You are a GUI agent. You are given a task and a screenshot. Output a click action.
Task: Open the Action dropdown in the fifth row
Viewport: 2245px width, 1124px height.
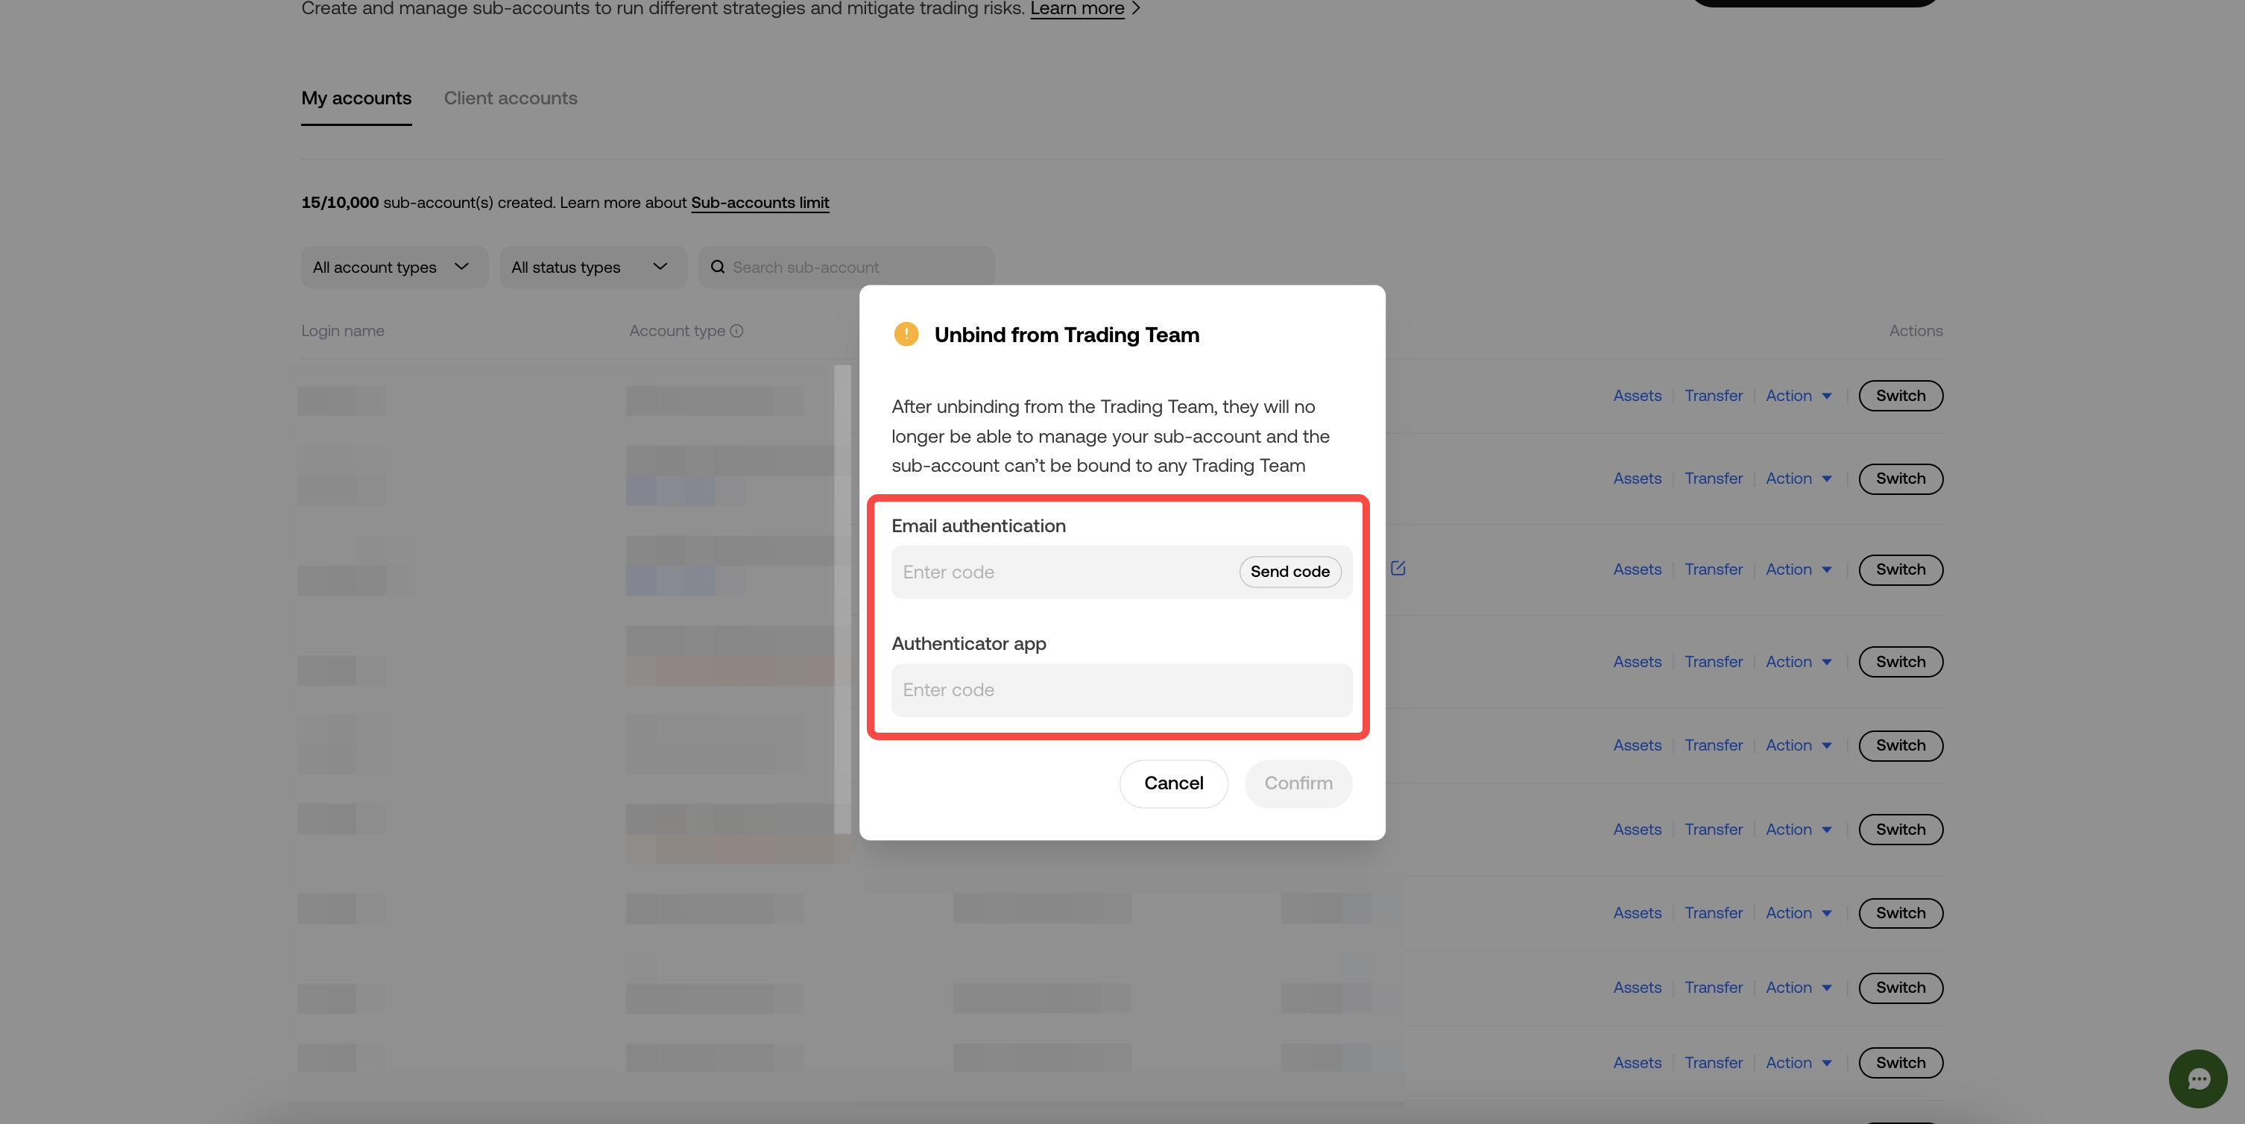[x=1799, y=745]
